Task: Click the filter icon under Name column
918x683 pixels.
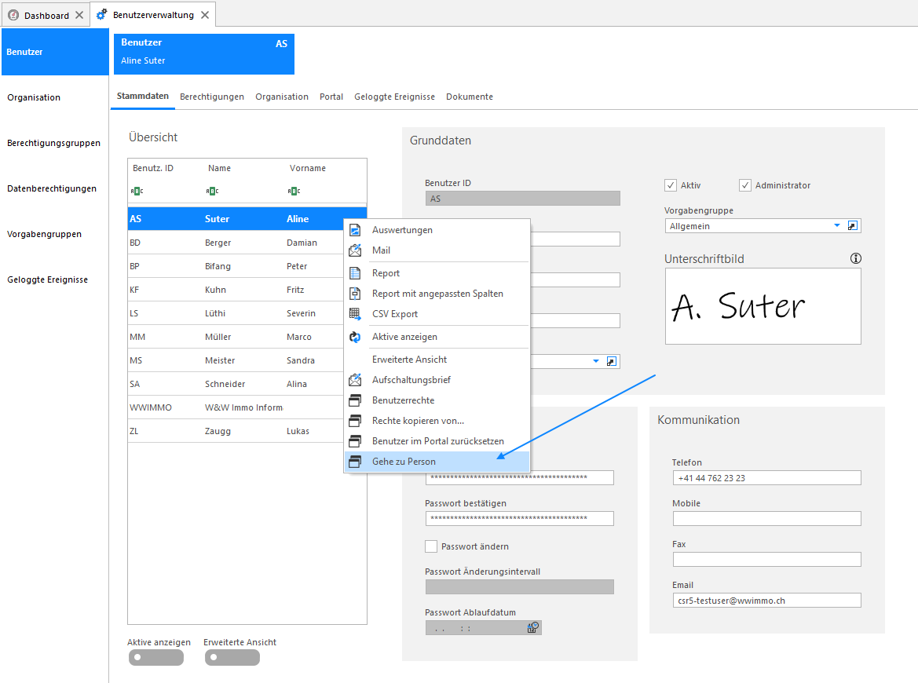Action: [x=212, y=191]
